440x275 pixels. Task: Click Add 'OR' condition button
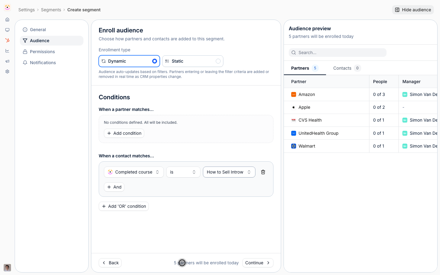coord(124,206)
